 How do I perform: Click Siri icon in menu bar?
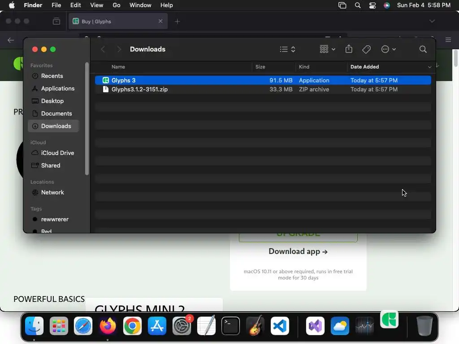click(x=387, y=5)
